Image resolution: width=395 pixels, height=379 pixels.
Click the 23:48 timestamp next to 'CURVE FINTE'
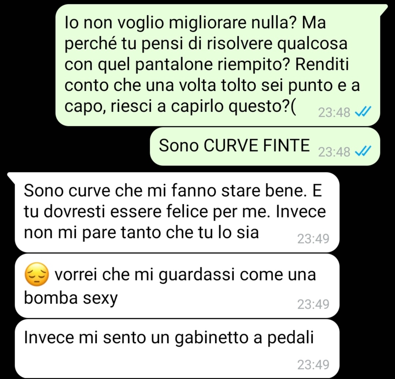tap(334, 152)
